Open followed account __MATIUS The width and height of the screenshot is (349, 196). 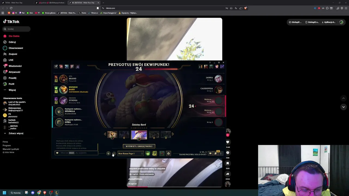(10, 127)
